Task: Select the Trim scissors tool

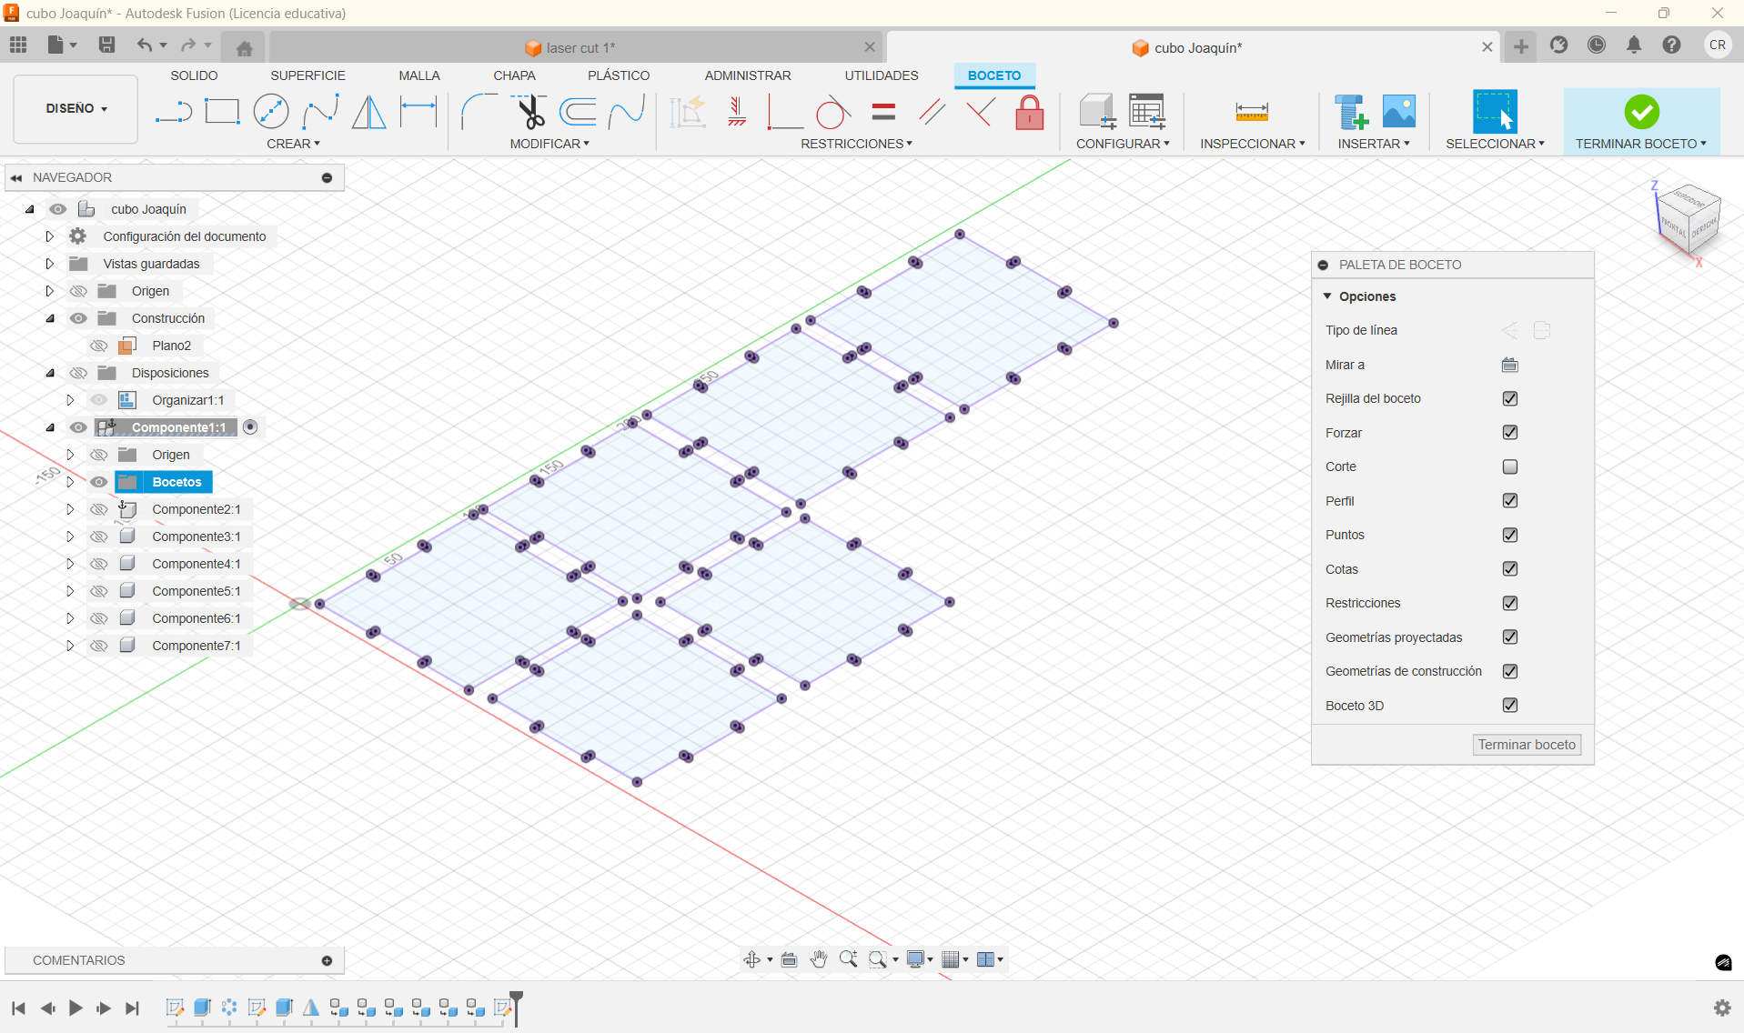Action: click(530, 112)
